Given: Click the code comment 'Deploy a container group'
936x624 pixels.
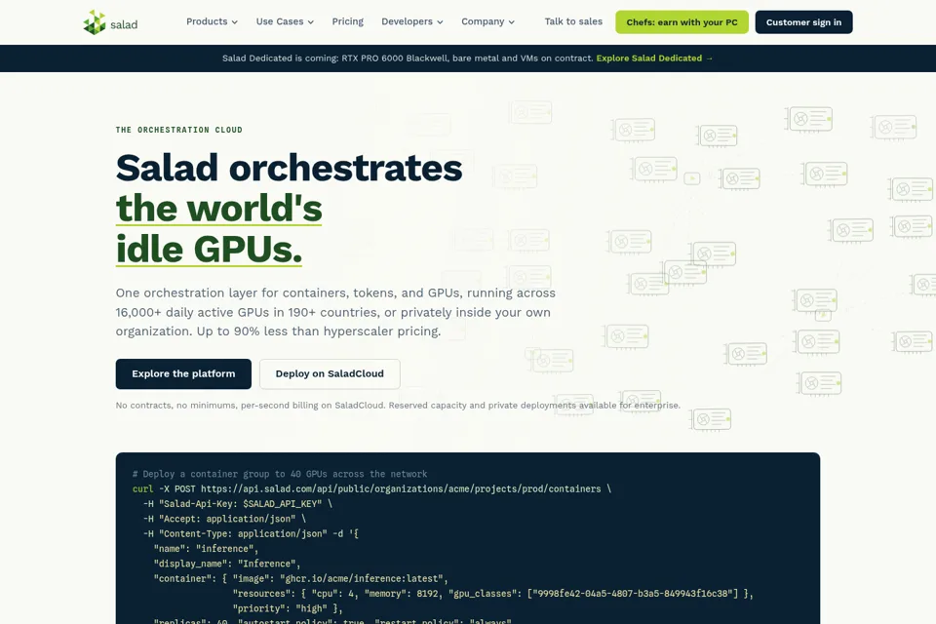Looking at the screenshot, I should coord(280,474).
